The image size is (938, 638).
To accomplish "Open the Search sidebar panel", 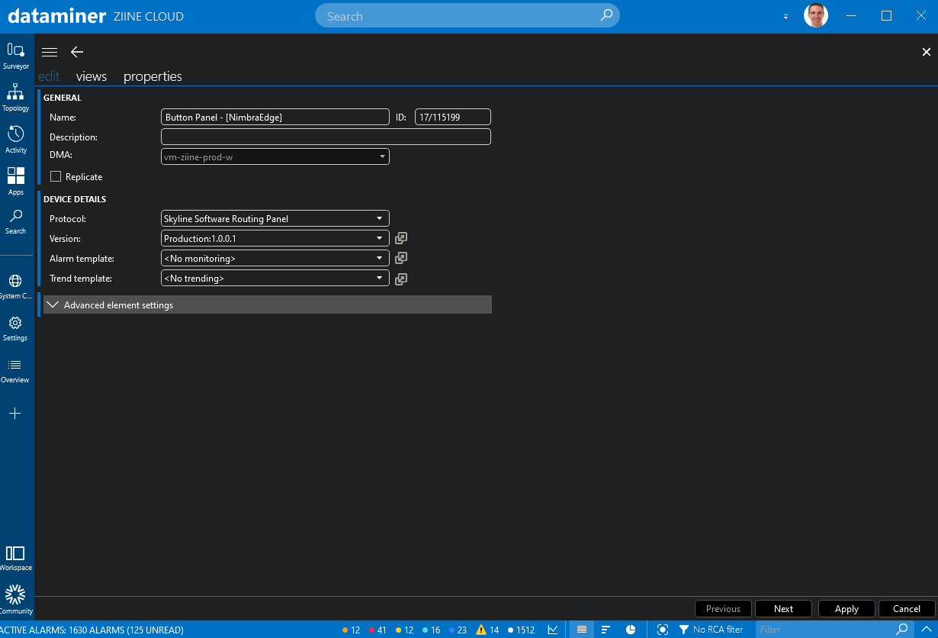I will tap(16, 221).
